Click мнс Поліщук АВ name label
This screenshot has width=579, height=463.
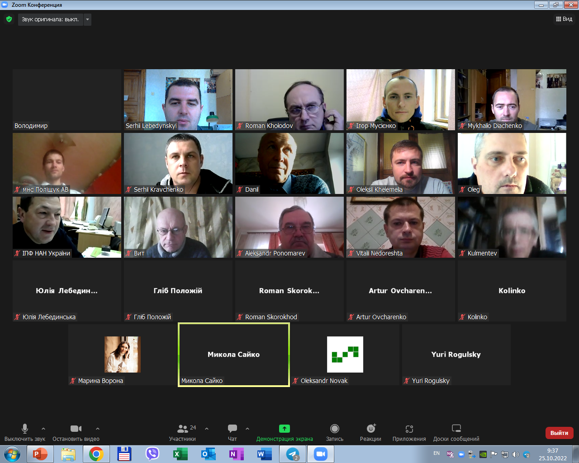pyautogui.click(x=45, y=189)
